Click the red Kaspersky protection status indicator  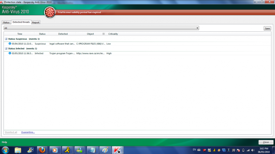pos(50,12)
